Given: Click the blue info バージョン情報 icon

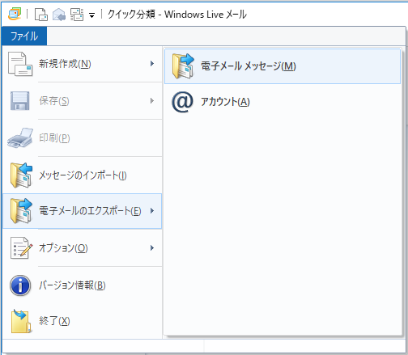Looking at the screenshot, I should [20, 285].
